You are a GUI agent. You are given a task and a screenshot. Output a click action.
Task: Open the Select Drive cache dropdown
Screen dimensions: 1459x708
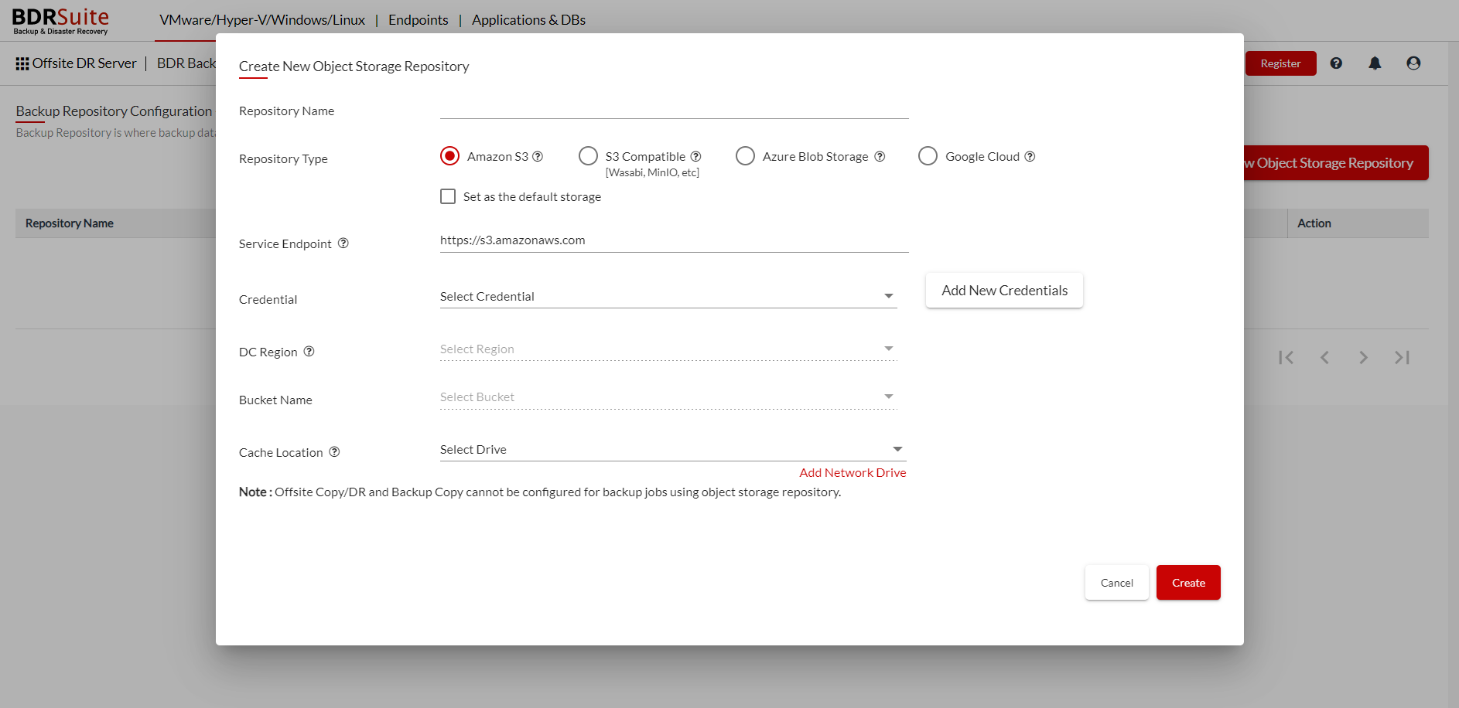coord(673,450)
